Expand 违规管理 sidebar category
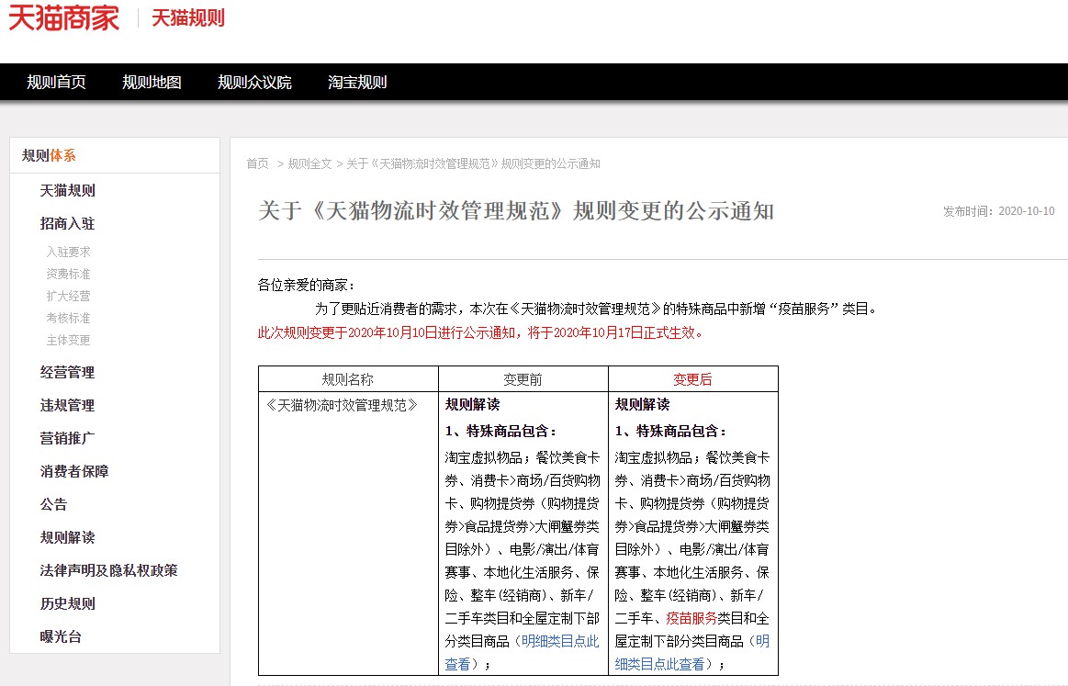Screen dimensions: 1068x686 coord(67,405)
